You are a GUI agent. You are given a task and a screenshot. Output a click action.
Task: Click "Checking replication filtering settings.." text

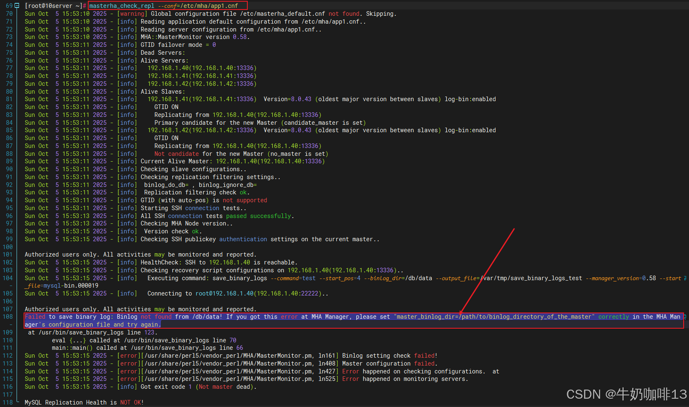point(210,177)
